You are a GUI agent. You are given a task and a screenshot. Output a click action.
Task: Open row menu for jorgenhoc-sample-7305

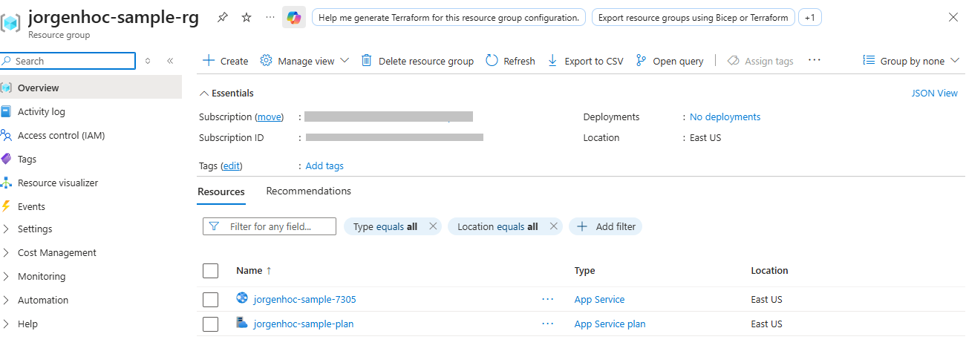548,299
